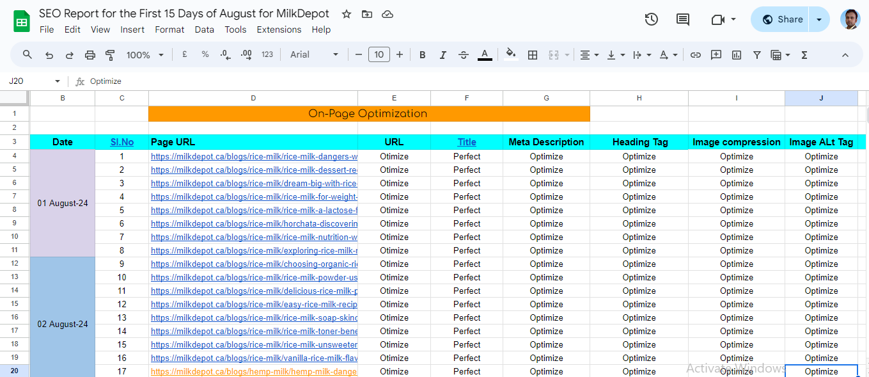Open the File menu
Viewport: 869px width, 377px height.
point(47,29)
